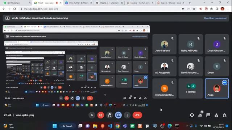The image size is (232, 130).
Task: Open the share page icon
Action: coord(188,9)
